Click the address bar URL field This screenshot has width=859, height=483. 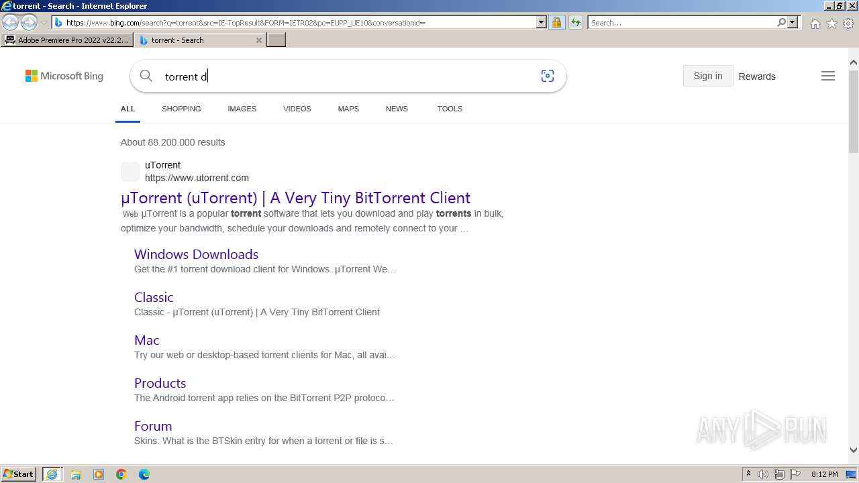click(x=300, y=22)
